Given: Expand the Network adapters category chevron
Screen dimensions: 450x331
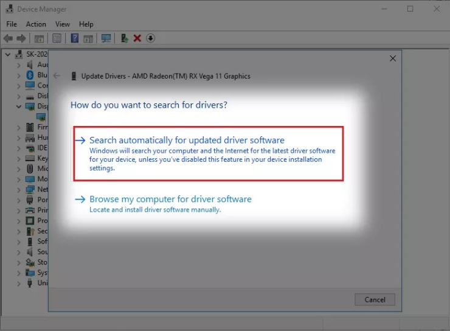Looking at the screenshot, I should 19,190.
